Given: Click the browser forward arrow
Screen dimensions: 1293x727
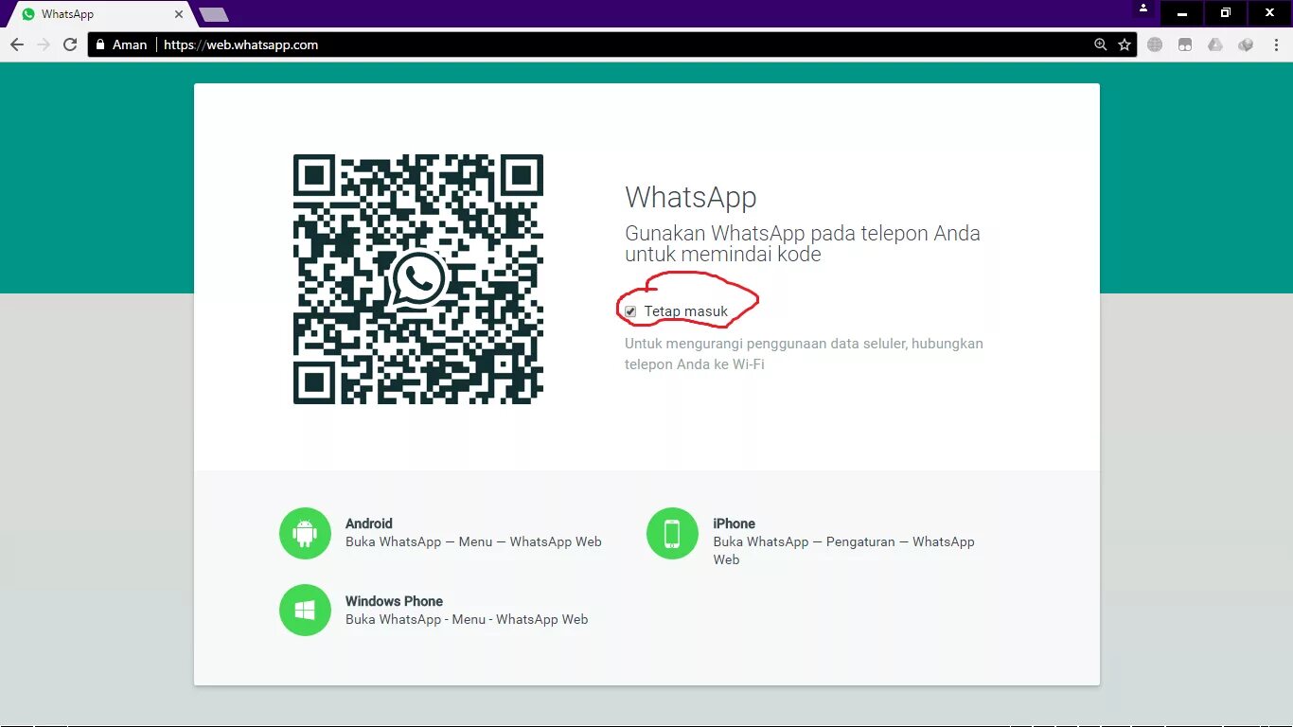Looking at the screenshot, I should 44,44.
